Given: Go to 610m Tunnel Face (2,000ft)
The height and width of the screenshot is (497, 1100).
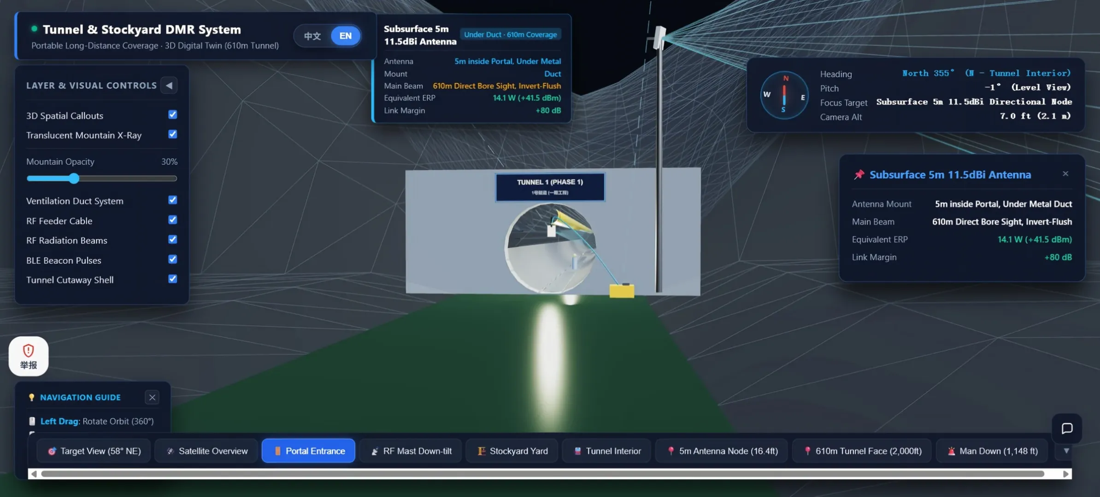Looking at the screenshot, I should point(862,451).
